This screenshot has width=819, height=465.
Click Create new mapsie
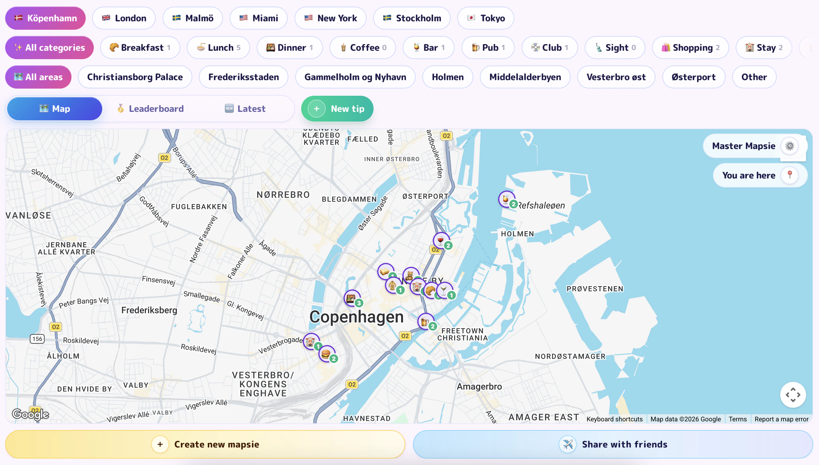pos(205,444)
